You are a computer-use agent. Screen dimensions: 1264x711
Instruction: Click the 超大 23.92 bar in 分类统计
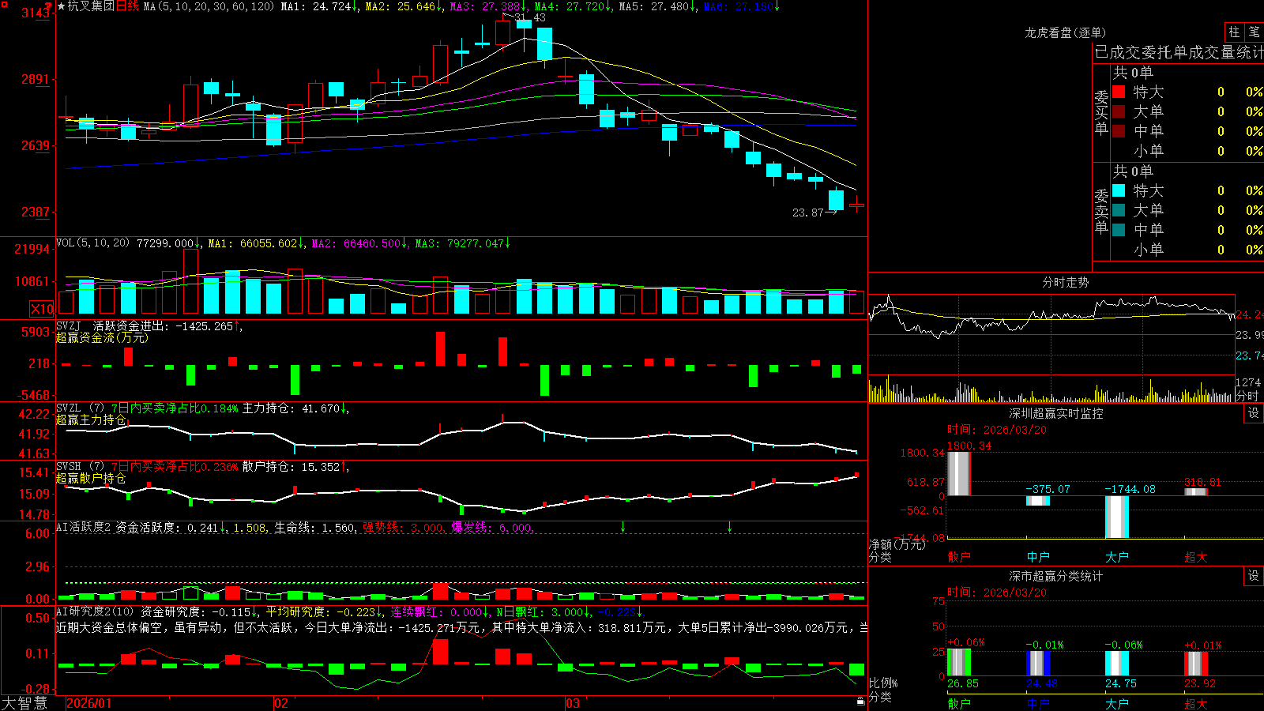pos(1196,664)
